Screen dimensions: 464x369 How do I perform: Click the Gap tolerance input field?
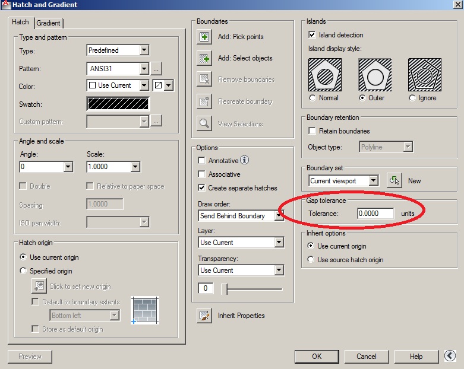(x=375, y=214)
